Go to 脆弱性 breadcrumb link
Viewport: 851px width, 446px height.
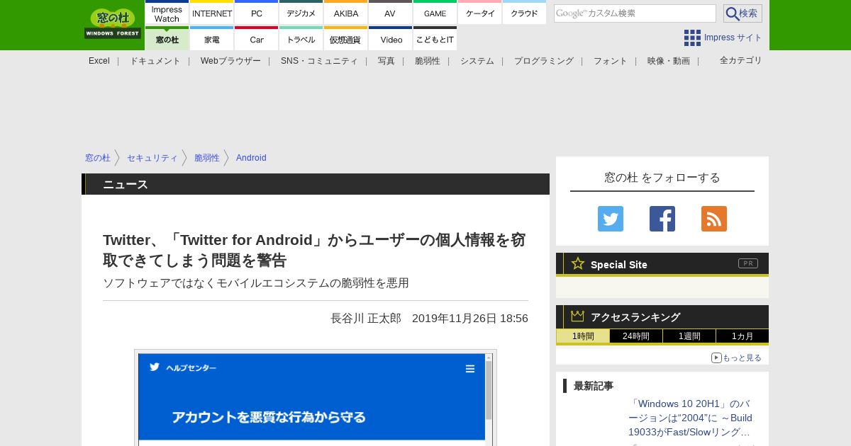click(207, 158)
